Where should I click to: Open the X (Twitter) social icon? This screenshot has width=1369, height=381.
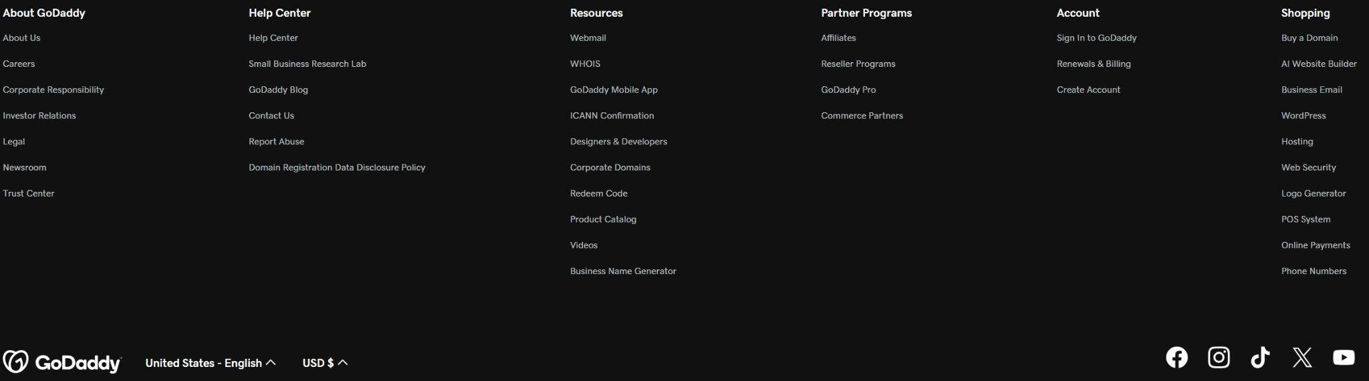(1302, 358)
